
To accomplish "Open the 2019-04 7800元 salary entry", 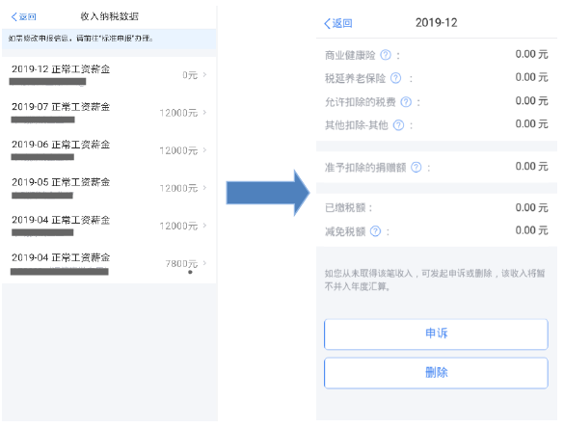I will [x=109, y=264].
